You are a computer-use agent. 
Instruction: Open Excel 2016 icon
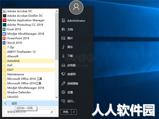(x=5, y=29)
